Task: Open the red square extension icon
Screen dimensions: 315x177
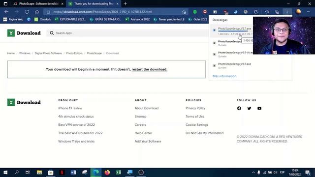Action: (x=205, y=12)
